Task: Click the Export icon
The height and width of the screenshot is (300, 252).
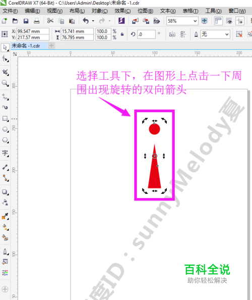Action: 146,21
